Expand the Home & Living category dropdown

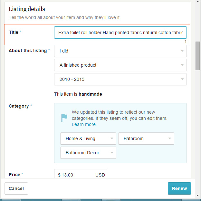pos(88,139)
